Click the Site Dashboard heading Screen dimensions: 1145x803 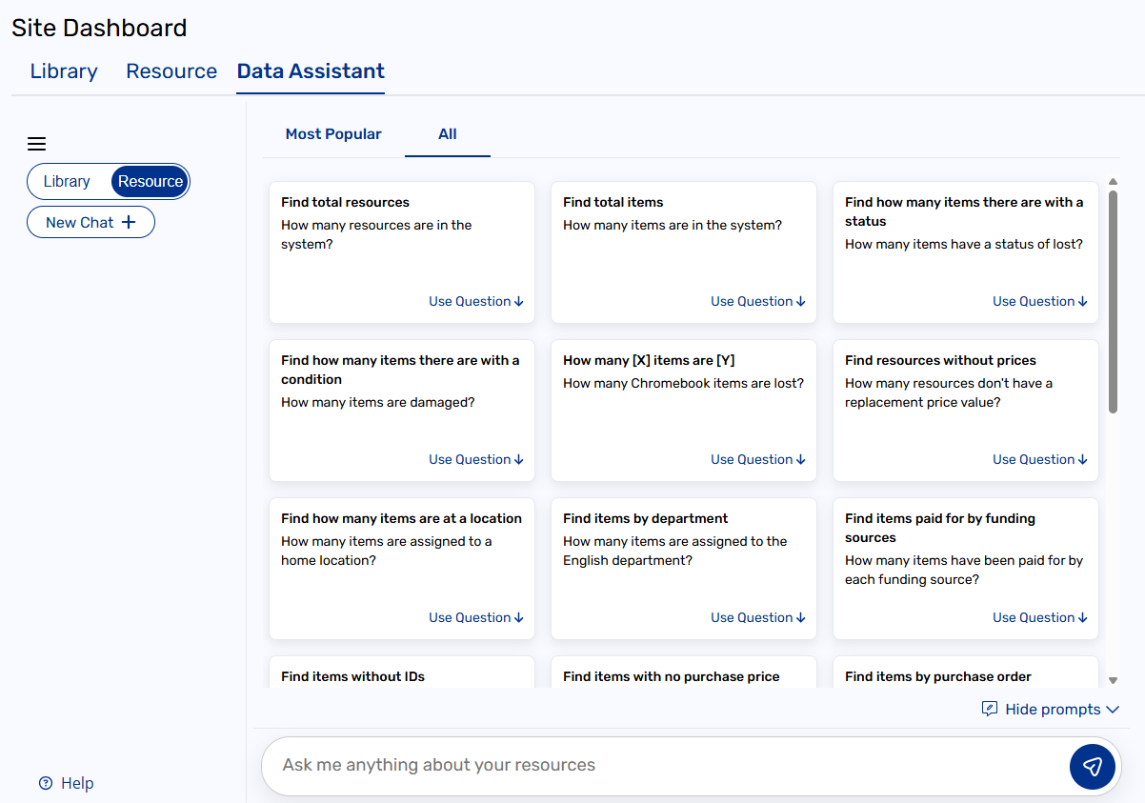(x=99, y=28)
